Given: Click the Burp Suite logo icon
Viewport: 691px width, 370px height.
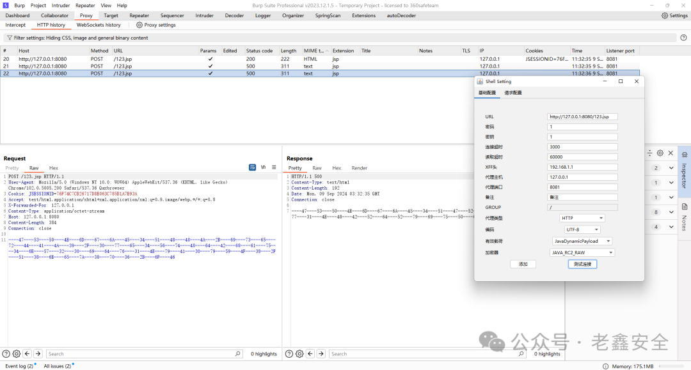Looking at the screenshot, I should click(6, 5).
